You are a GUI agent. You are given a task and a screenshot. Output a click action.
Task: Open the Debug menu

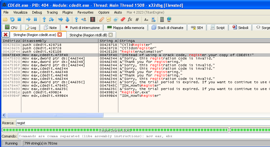click(x=37, y=12)
